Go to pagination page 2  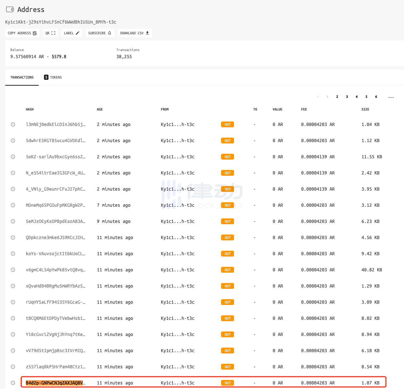tap(337, 97)
